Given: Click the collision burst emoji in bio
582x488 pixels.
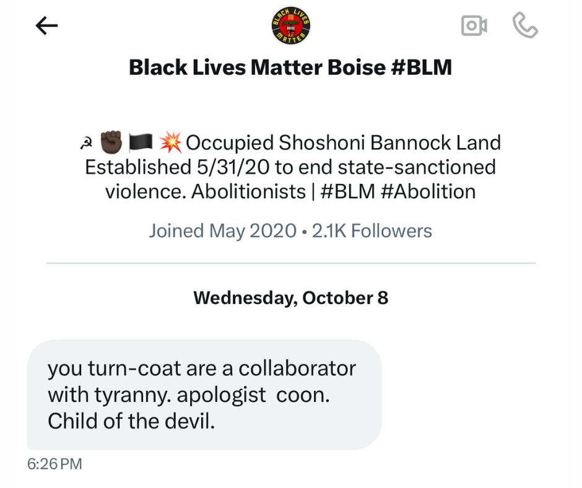Looking at the screenshot, I should (x=171, y=143).
